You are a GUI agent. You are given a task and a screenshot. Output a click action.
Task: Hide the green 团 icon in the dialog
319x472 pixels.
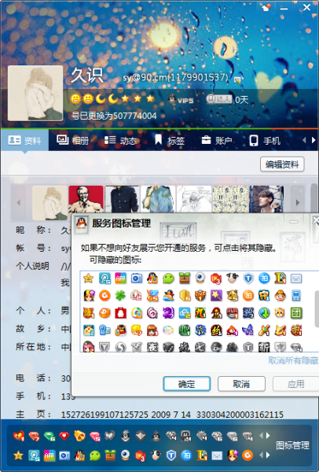[296, 313]
